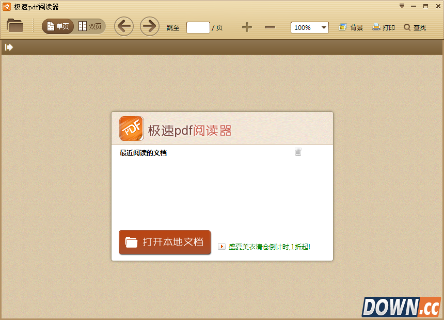The image size is (444, 320).
Task: Click the PDF logo in the dialog
Action: pyautogui.click(x=131, y=128)
